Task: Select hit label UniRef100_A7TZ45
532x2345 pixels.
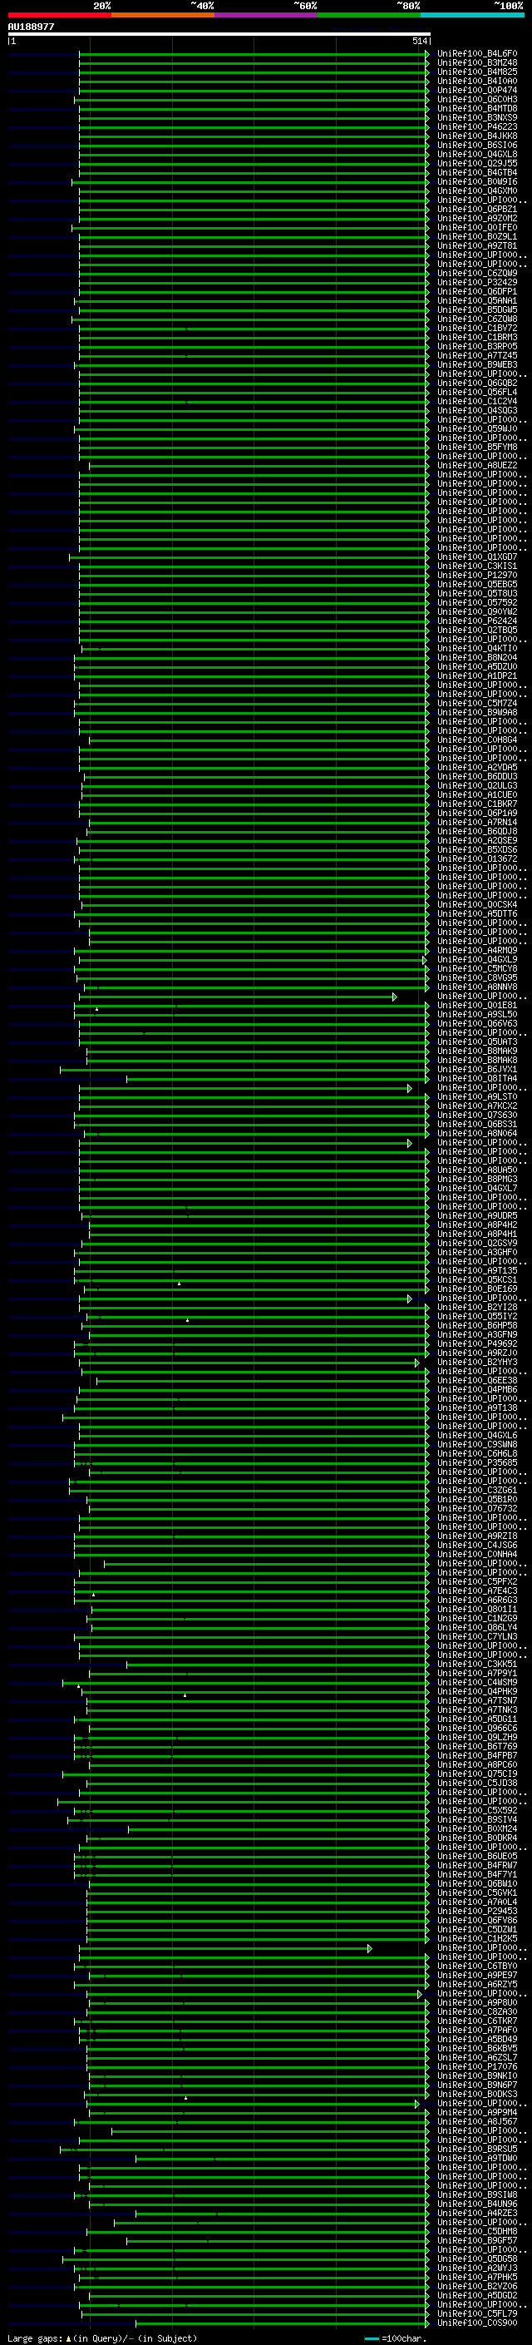Action: click(476, 356)
